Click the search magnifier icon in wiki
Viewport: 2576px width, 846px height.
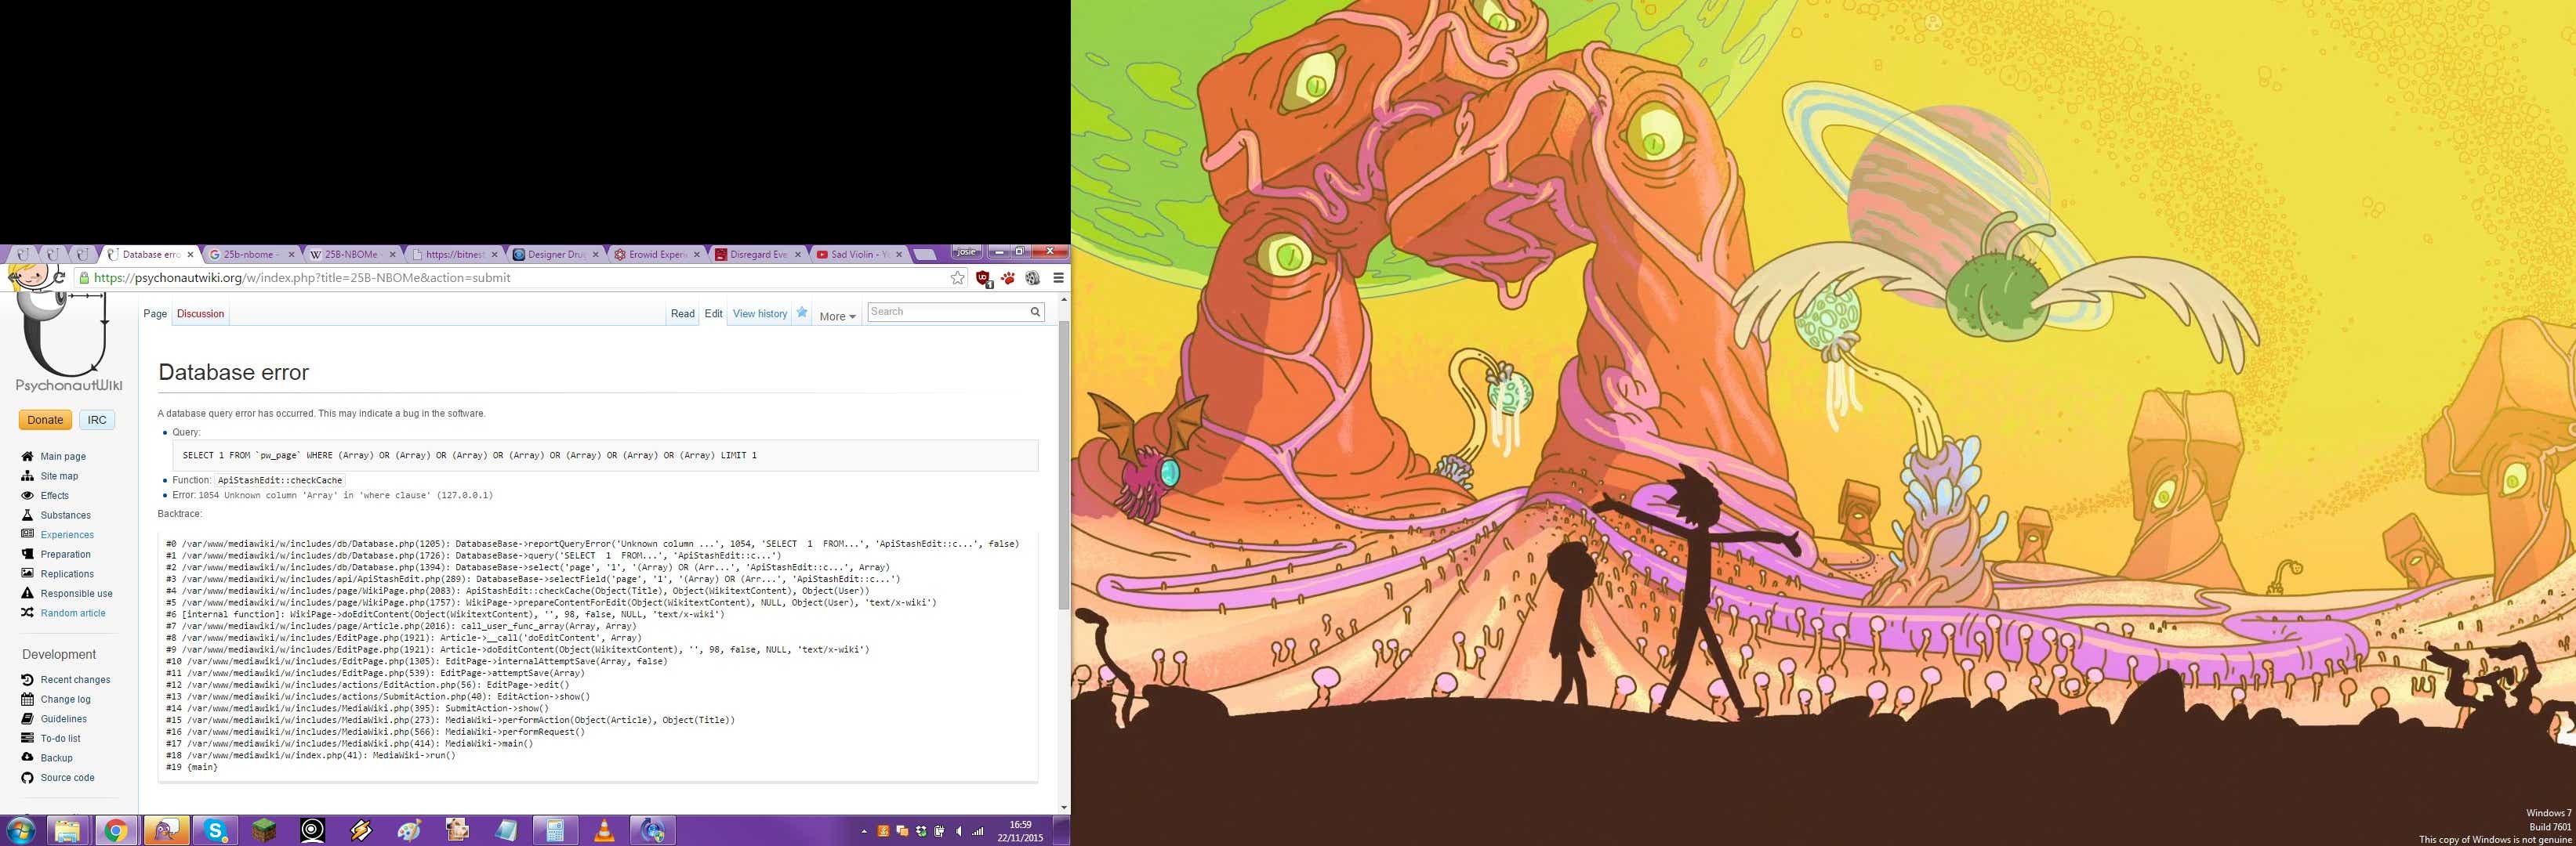point(1035,312)
